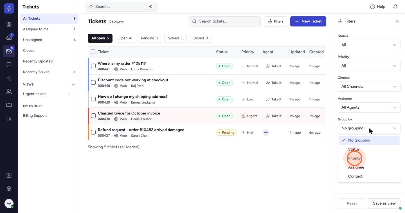
Task: Open the Billing Support group
Action: (x=49, y=116)
